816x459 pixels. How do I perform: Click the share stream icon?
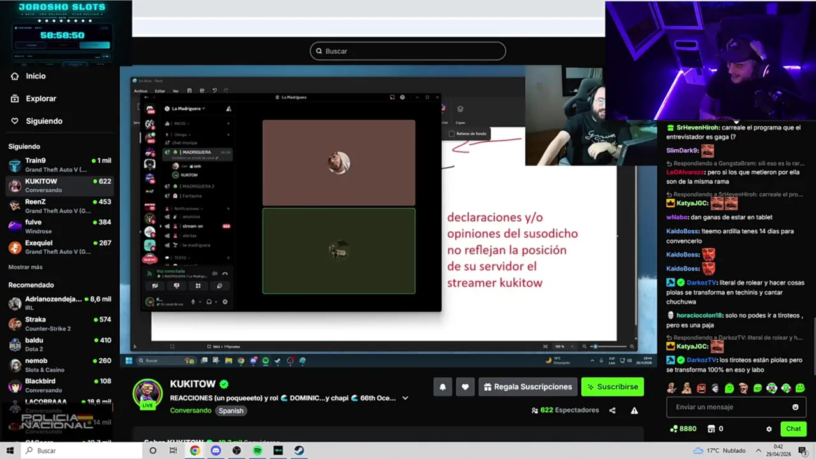point(613,411)
